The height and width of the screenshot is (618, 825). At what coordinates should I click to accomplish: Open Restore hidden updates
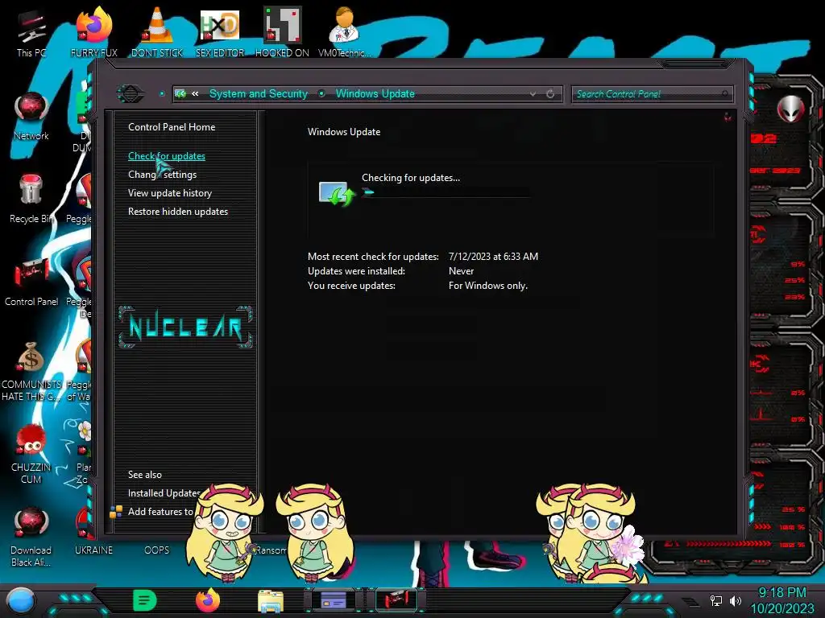click(x=178, y=212)
